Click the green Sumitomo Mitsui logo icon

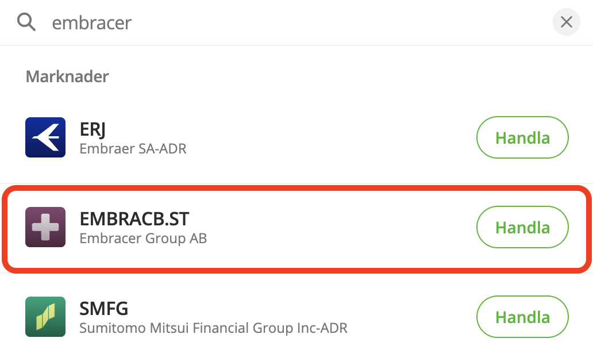point(45,317)
